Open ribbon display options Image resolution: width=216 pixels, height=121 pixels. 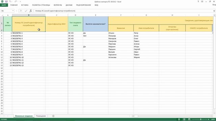202,1
